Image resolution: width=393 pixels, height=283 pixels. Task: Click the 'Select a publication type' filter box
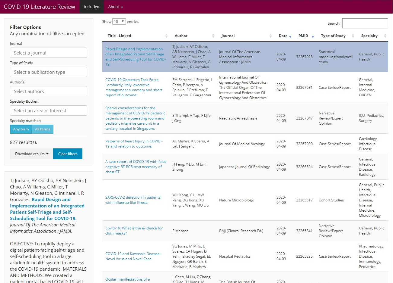pos(48,72)
